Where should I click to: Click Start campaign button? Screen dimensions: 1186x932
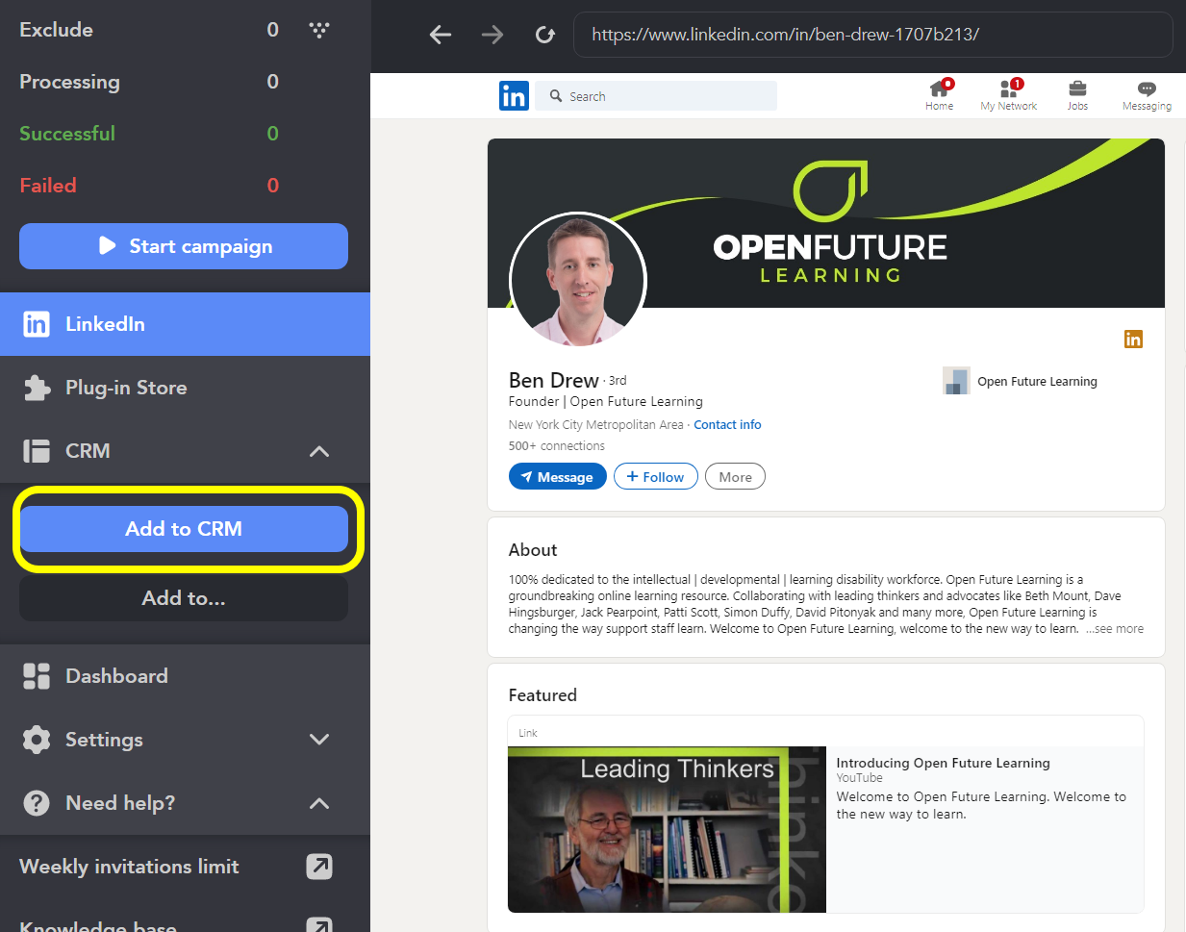(184, 246)
